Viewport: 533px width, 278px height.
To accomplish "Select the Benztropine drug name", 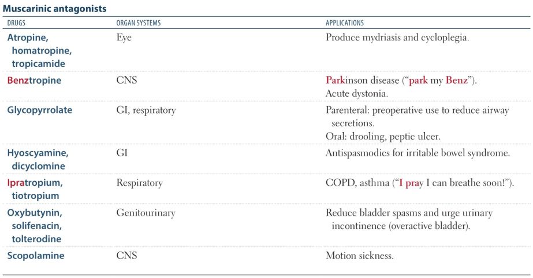I will [x=34, y=81].
